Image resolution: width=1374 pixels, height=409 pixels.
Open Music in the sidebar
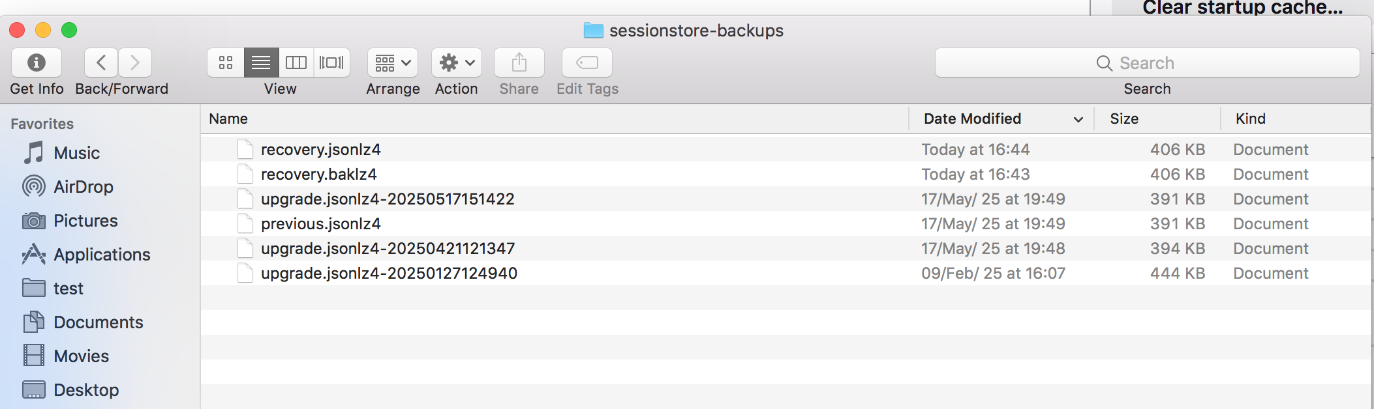76,153
